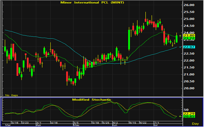This screenshot has height=127, width=204.
Task: Click the tall green gap-up candle mid-June
Action: click(129, 40)
